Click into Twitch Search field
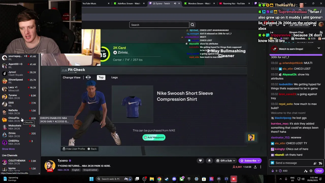 click(x=159, y=25)
